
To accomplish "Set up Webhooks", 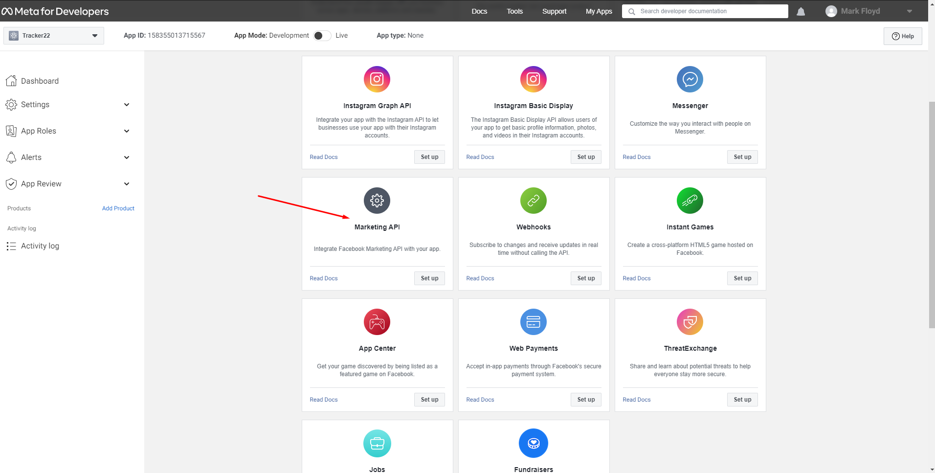I will (586, 278).
